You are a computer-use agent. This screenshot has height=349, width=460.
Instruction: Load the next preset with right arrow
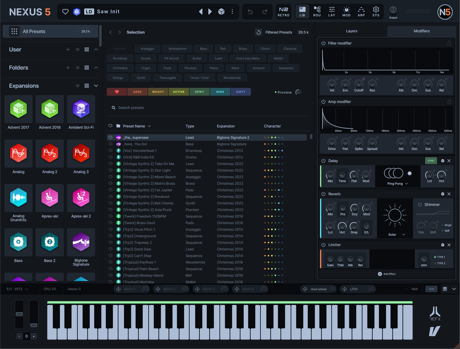210,12
